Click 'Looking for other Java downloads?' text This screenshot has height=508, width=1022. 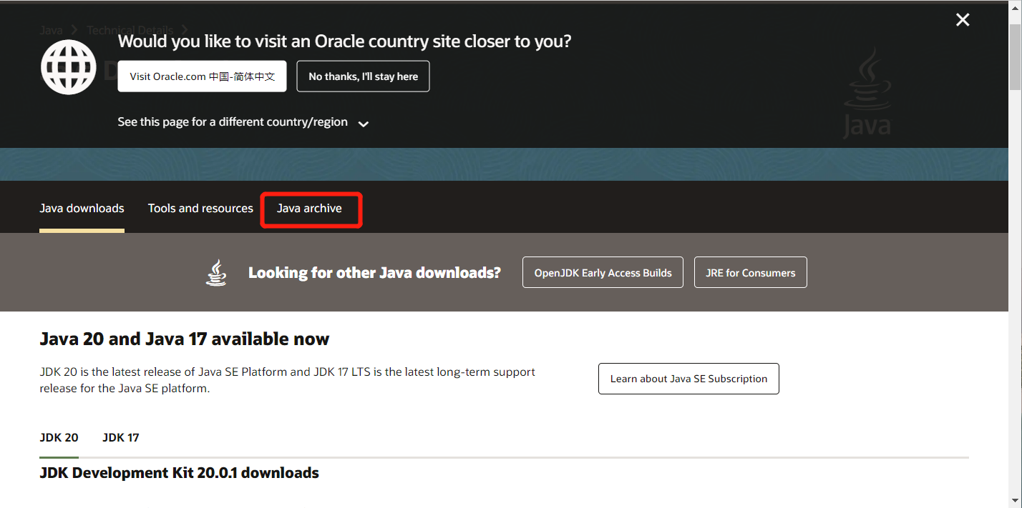pyautogui.click(x=374, y=273)
